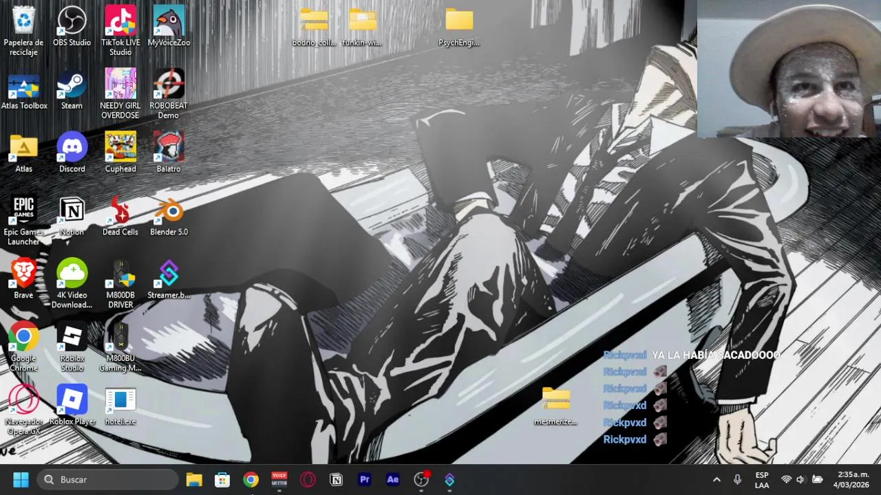Open the Papelera de reciclaje icon
The image size is (881, 495).
23,31
